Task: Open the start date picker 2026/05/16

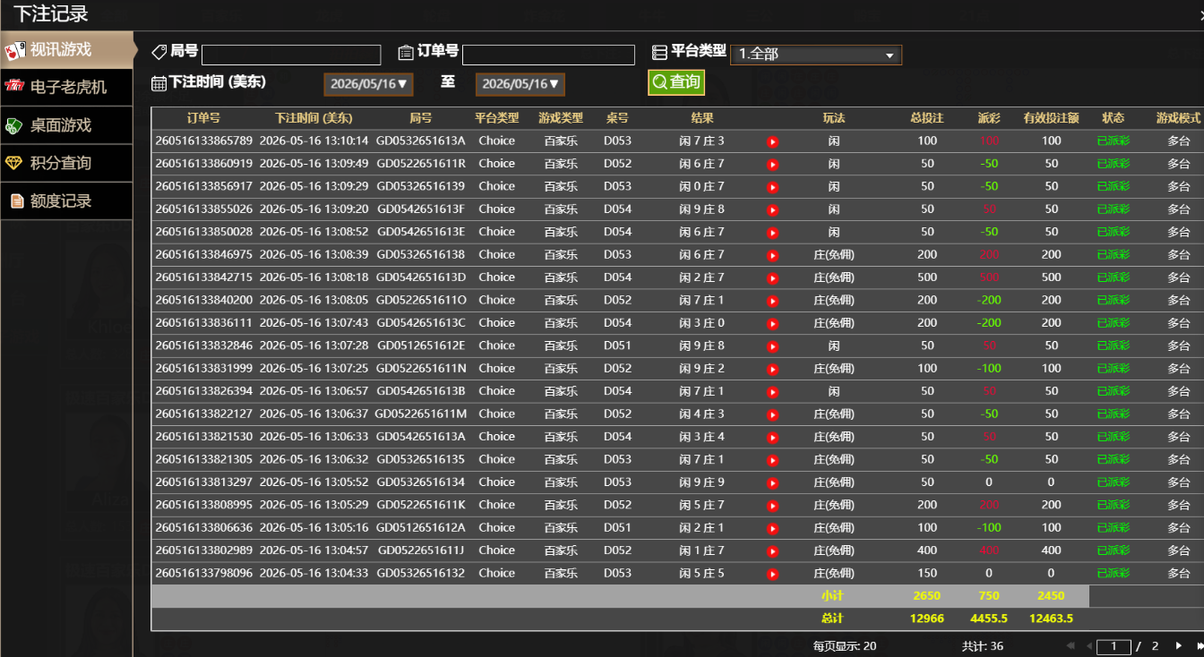Action: click(368, 84)
